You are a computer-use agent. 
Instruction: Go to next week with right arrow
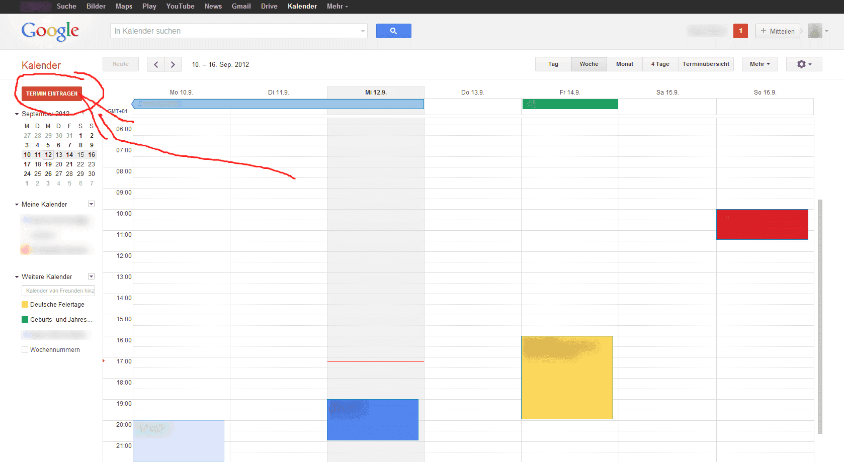tap(173, 64)
